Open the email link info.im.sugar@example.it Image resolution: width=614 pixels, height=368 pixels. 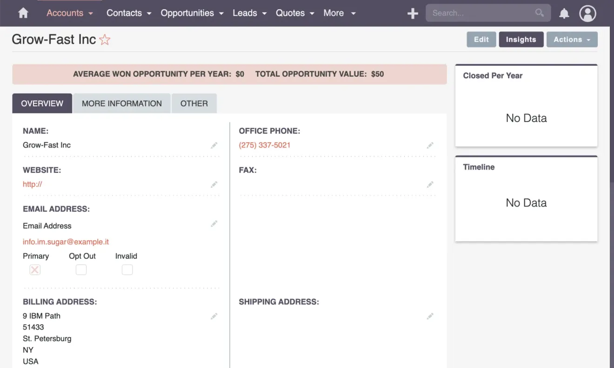pyautogui.click(x=66, y=241)
